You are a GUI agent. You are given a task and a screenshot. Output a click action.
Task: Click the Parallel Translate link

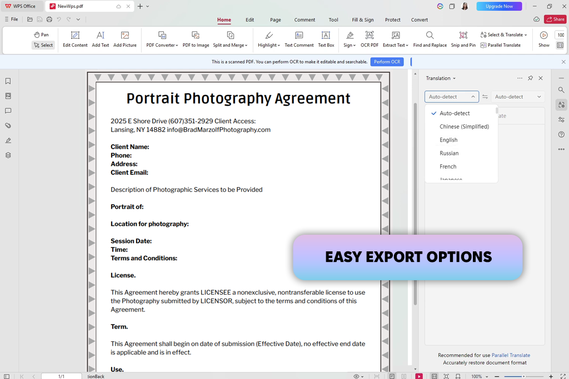[x=511, y=355]
